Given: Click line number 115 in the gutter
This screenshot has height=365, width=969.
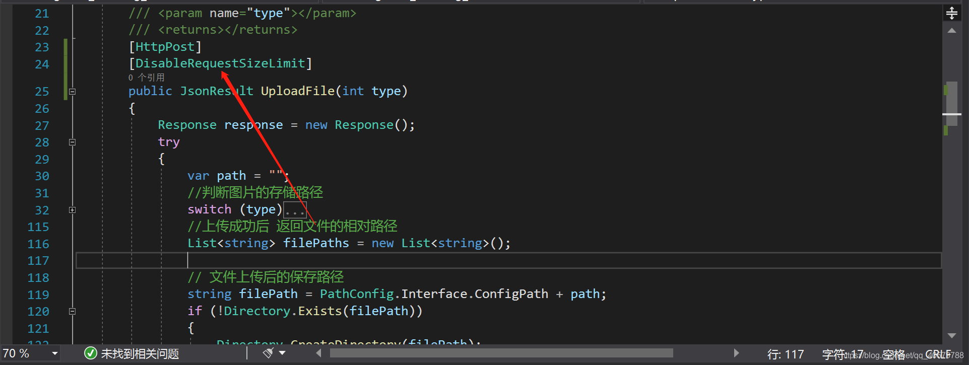Looking at the screenshot, I should coord(38,227).
